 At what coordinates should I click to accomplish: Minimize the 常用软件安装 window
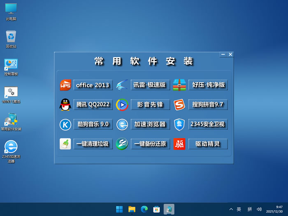click(223, 55)
